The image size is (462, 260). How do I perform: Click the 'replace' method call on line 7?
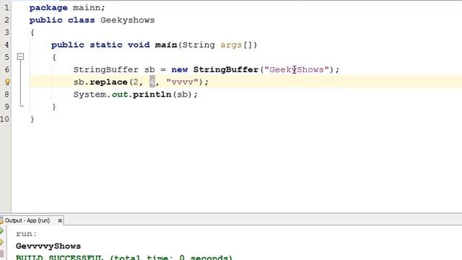pos(108,82)
